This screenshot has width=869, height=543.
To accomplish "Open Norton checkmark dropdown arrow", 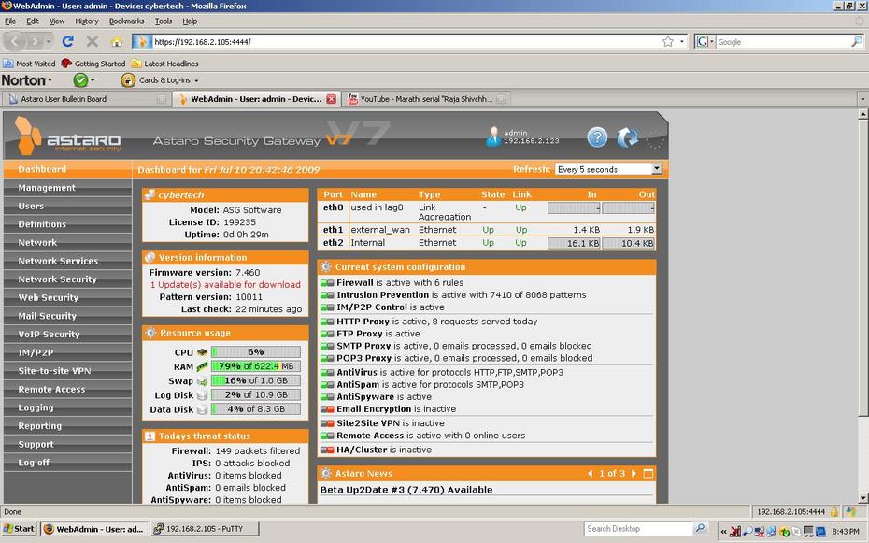I will [x=93, y=80].
